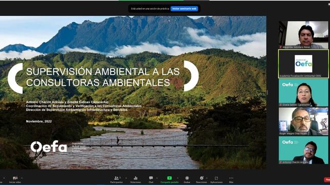Click slide title 'SUPERVISIÓN AMBIENTAL A LAS'
330x185 pixels.
coord(103,72)
